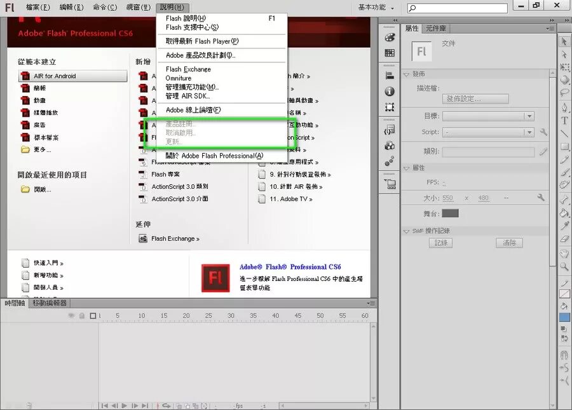
Task: Select the Paint Bucket tool
Action: pos(564,213)
